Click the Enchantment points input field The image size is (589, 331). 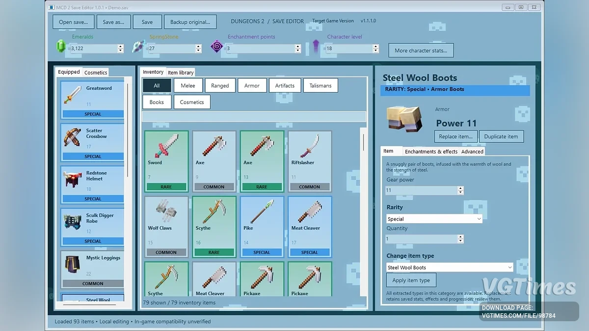click(x=260, y=49)
